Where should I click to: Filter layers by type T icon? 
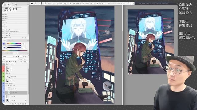tap(21, 56)
